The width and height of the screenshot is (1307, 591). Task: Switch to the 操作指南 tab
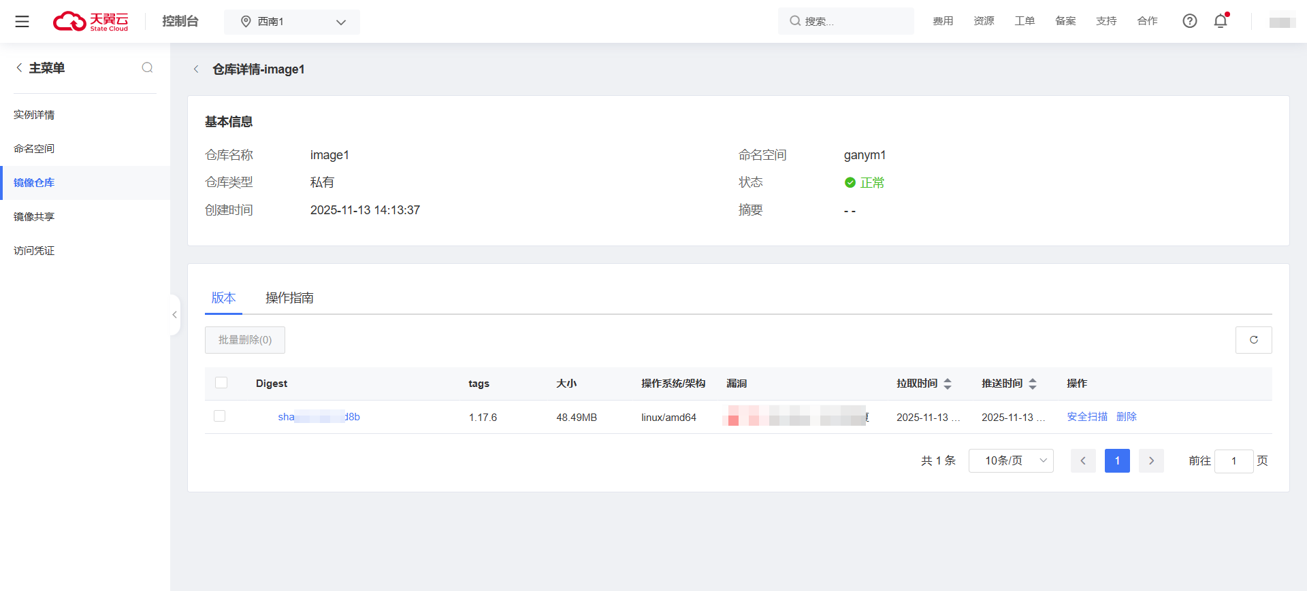(x=289, y=298)
